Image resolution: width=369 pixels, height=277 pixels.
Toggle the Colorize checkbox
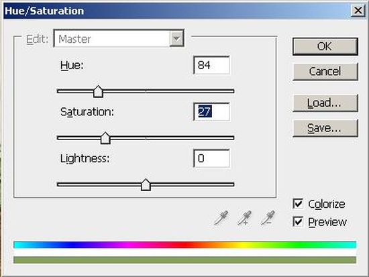298,204
